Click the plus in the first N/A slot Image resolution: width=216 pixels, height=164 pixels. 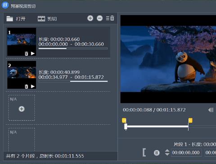pos(22,109)
